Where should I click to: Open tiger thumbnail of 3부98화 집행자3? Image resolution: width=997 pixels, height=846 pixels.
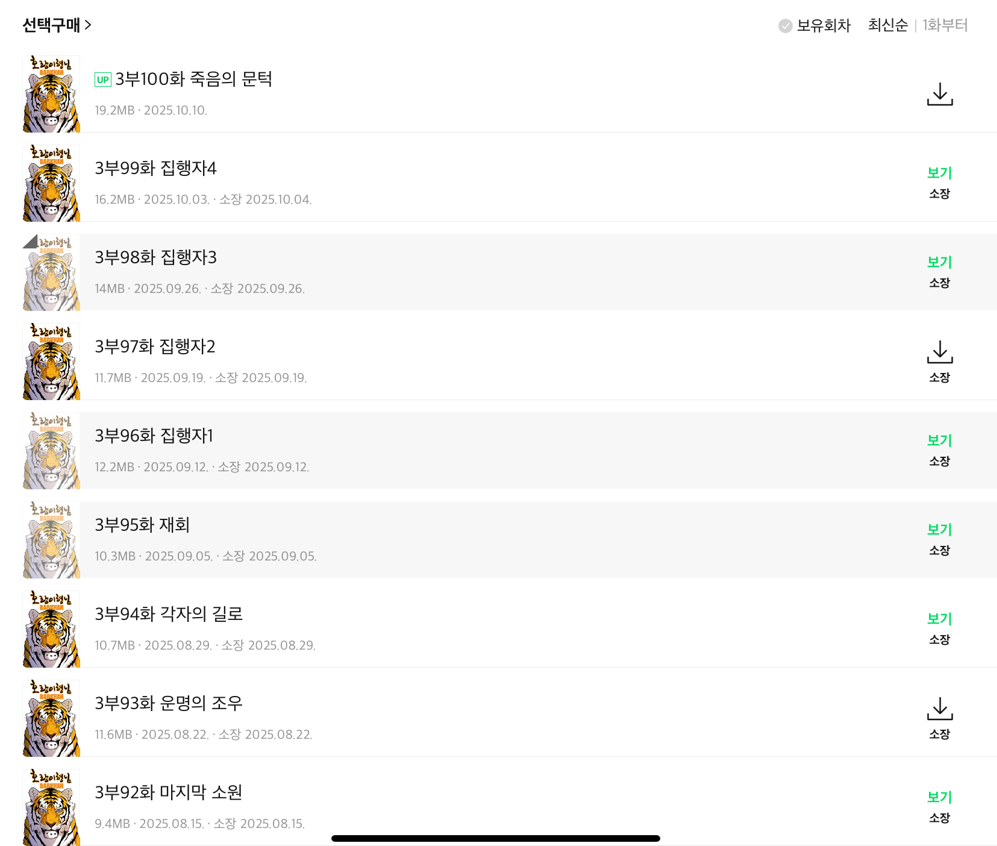tap(51, 272)
